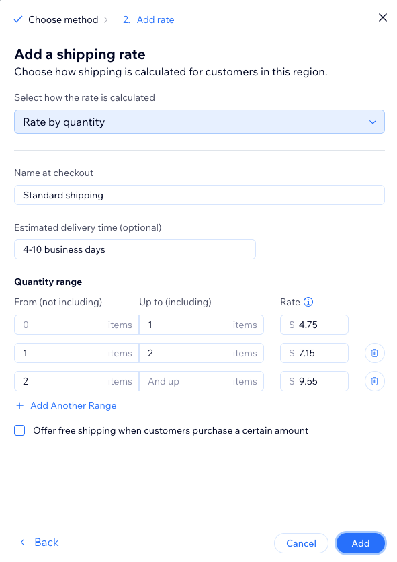This screenshot has height=562, width=397.
Task: Edit the Standard shipping name field
Action: tap(199, 195)
